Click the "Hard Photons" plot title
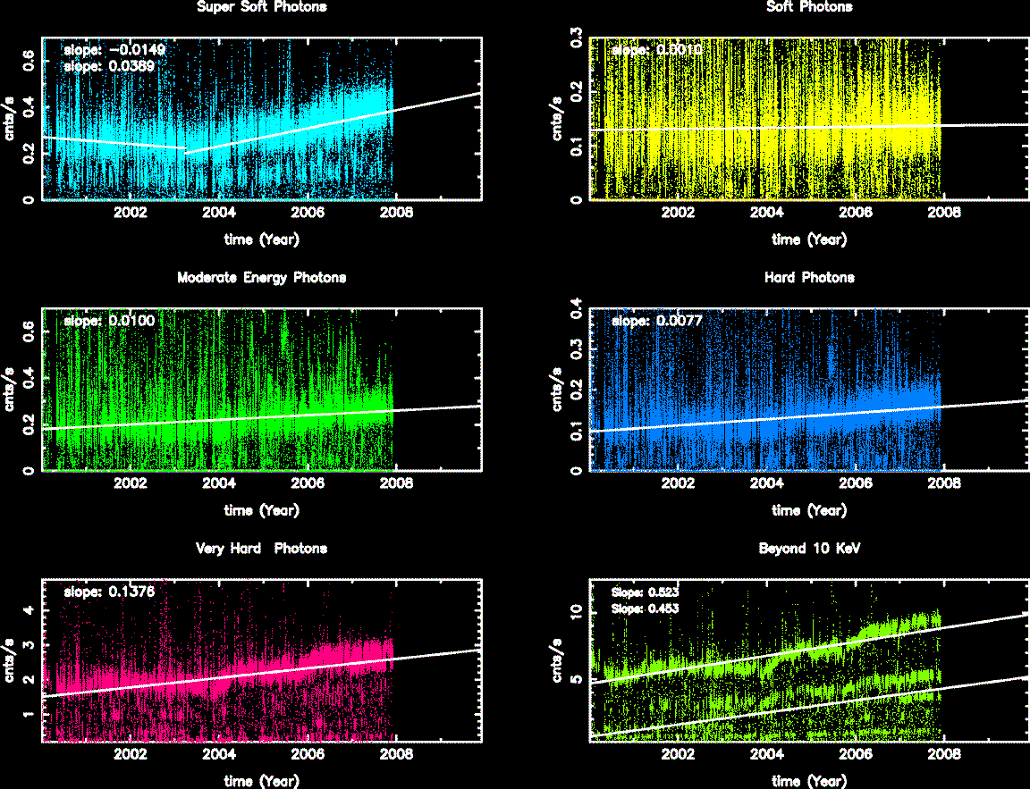The height and width of the screenshot is (789, 1030). click(809, 278)
